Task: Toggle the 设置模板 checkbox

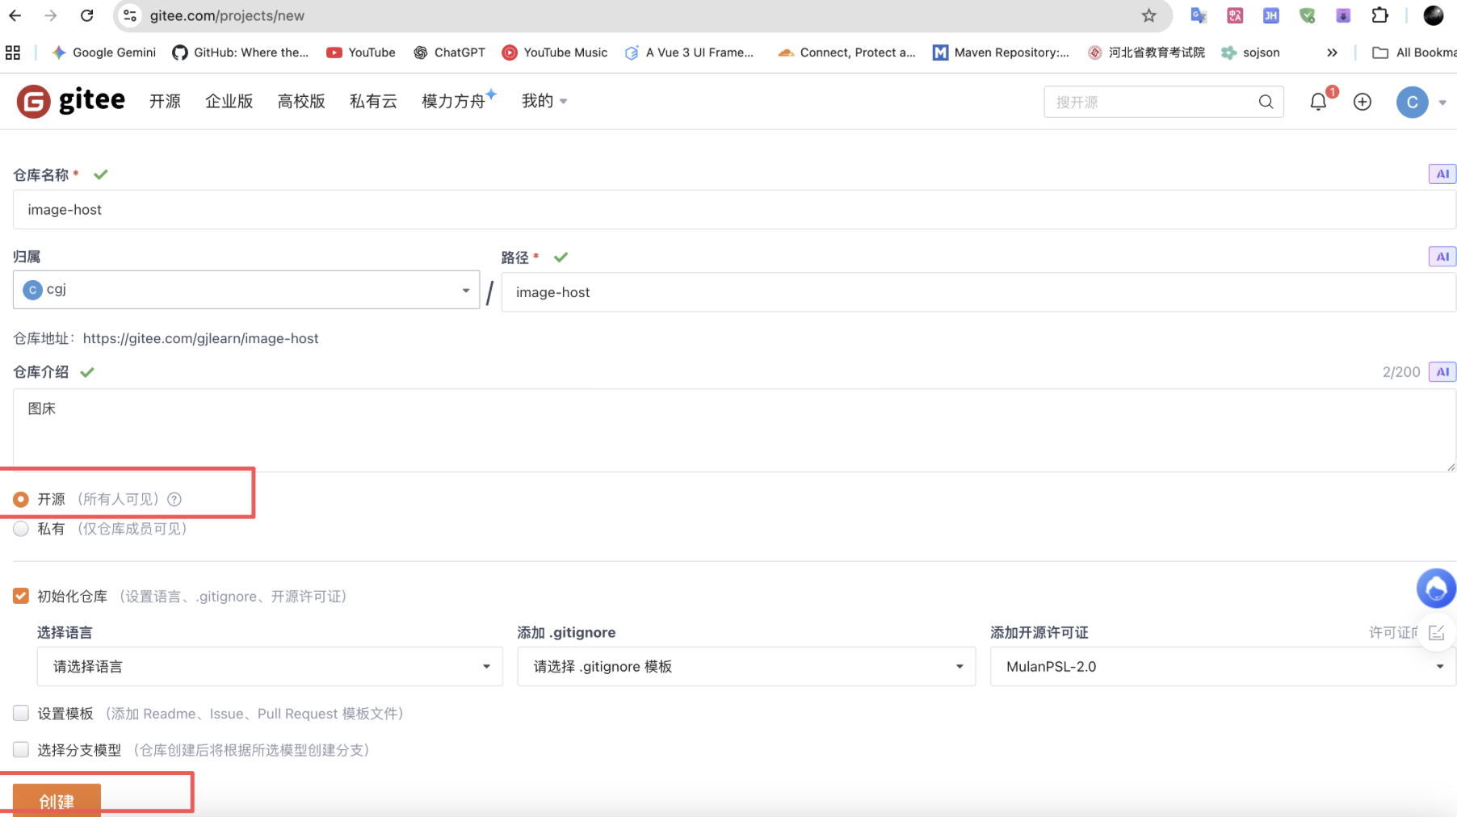Action: click(x=21, y=713)
